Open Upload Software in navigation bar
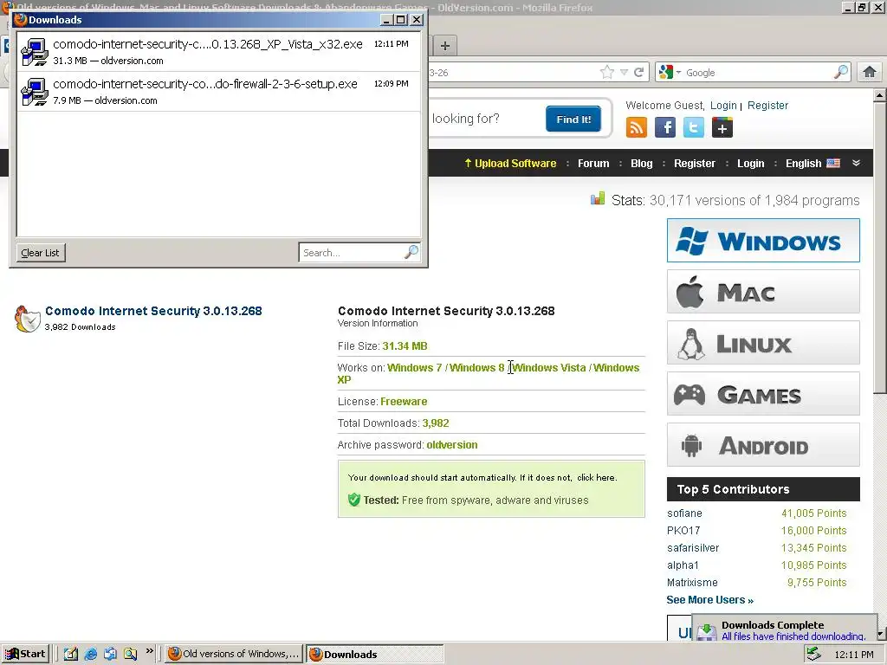The image size is (887, 665). tap(510, 164)
